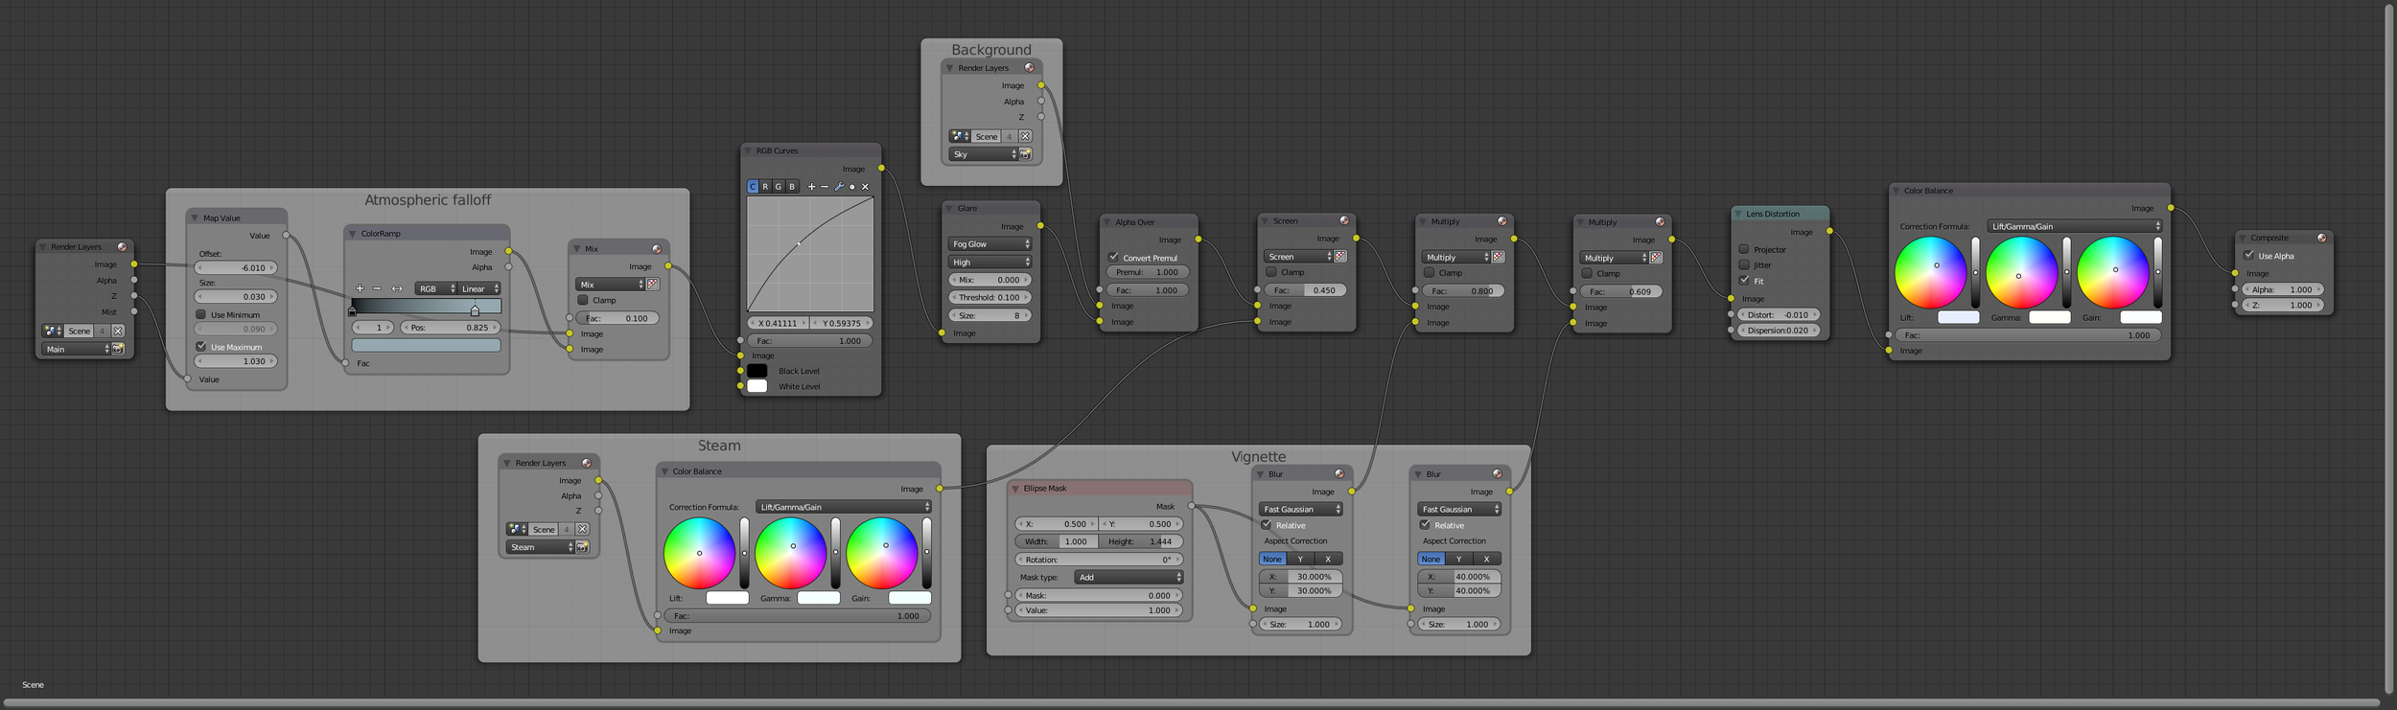This screenshot has height=710, width=2397.
Task: Click Scene name field in Main Render Layers node
Action: click(80, 331)
